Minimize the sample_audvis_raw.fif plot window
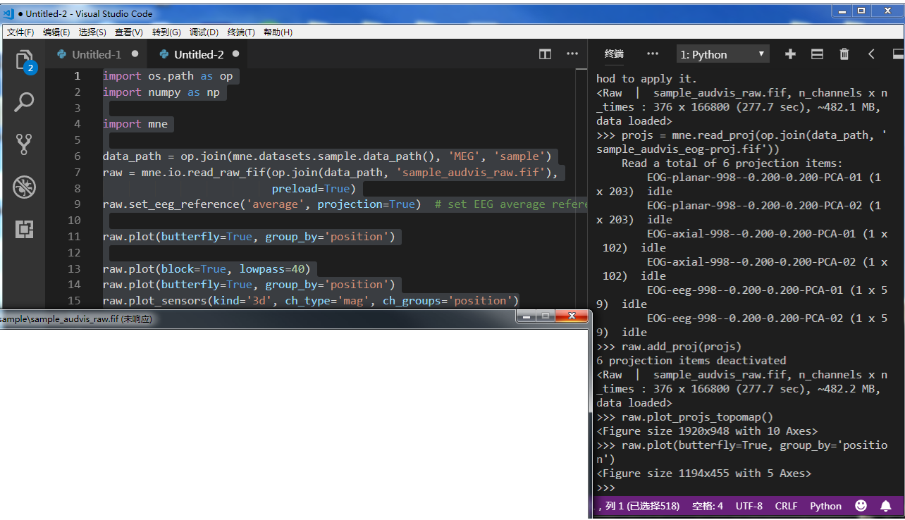This screenshot has height=520, width=905. 526,317
